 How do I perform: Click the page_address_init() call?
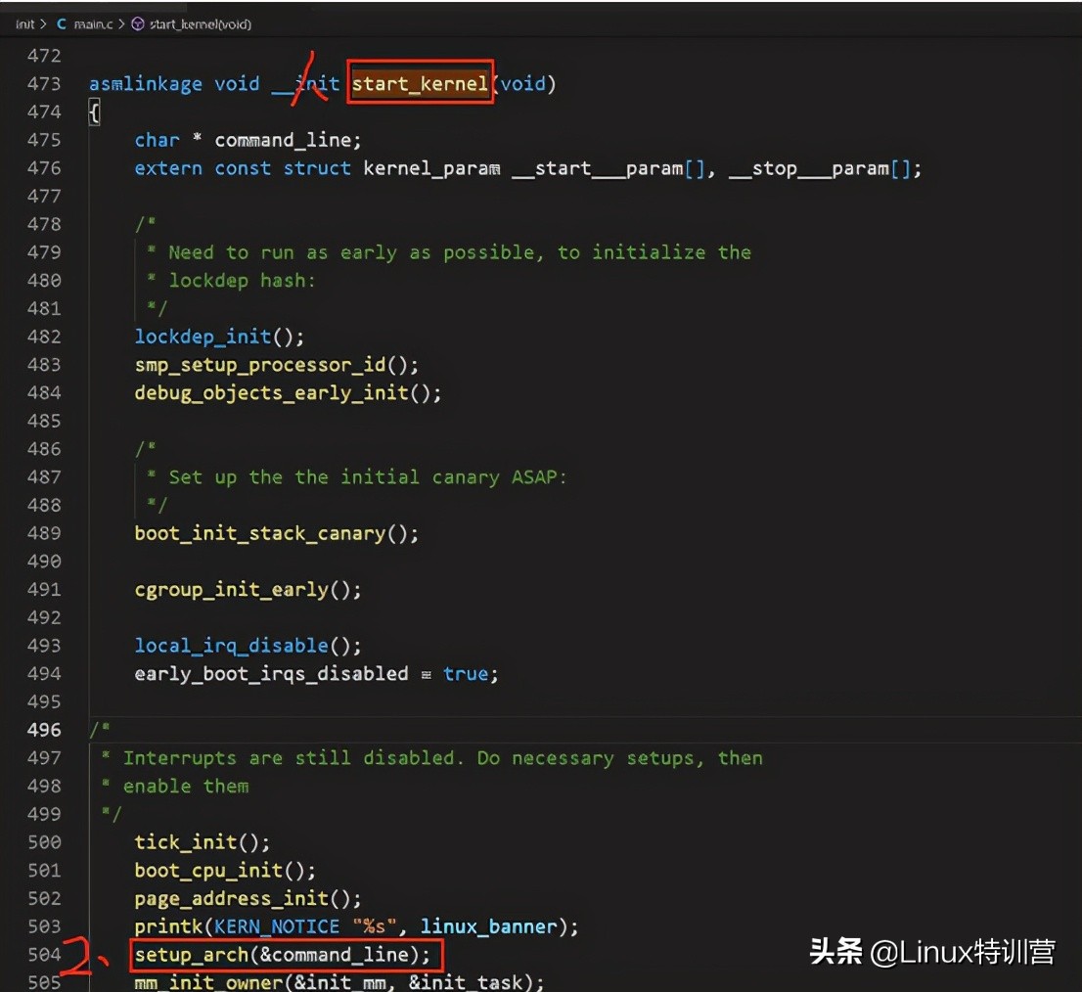tap(248, 899)
